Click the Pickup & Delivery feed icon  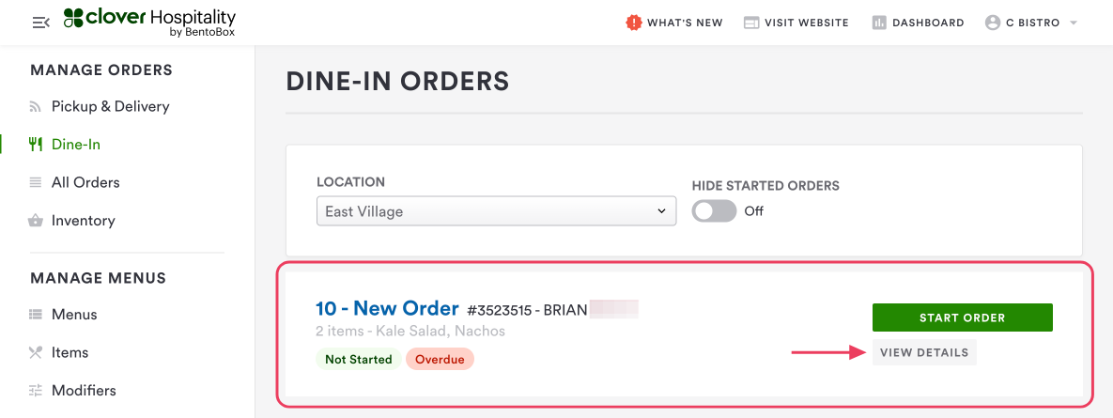point(36,107)
